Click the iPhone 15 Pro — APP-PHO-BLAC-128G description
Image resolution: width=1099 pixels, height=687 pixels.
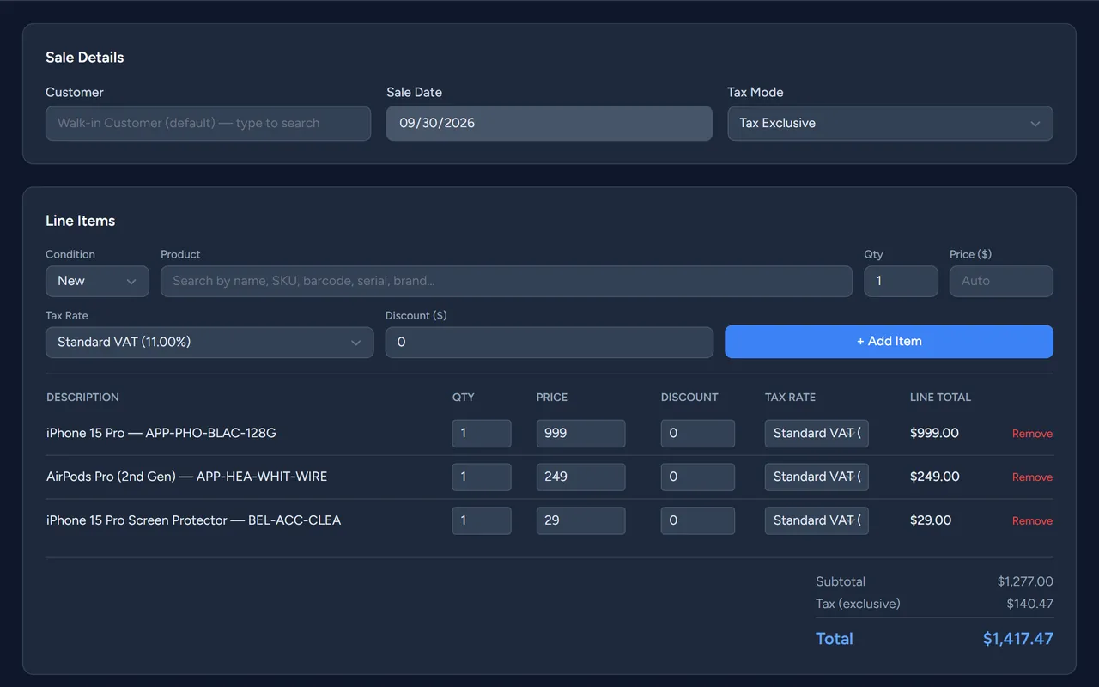pos(161,433)
